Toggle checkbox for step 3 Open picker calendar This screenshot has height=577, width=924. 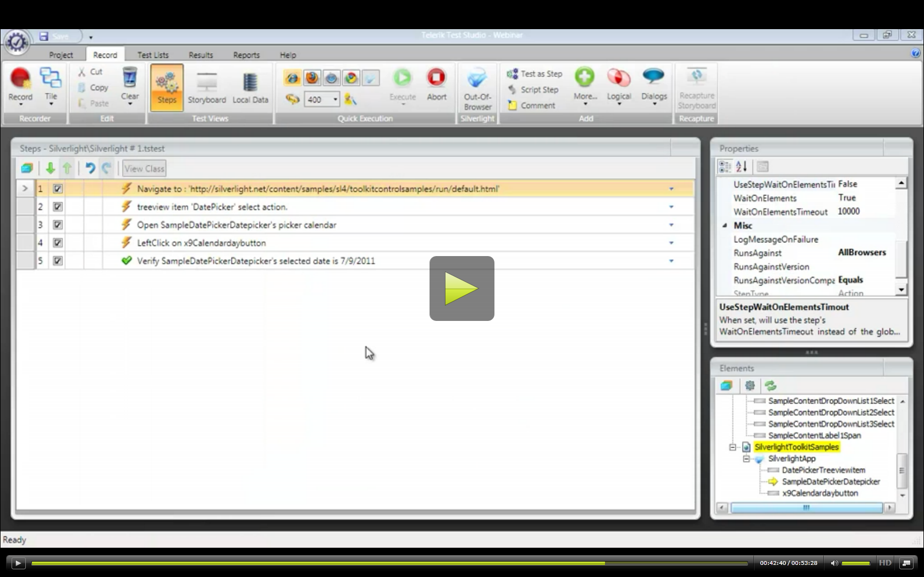(x=58, y=225)
